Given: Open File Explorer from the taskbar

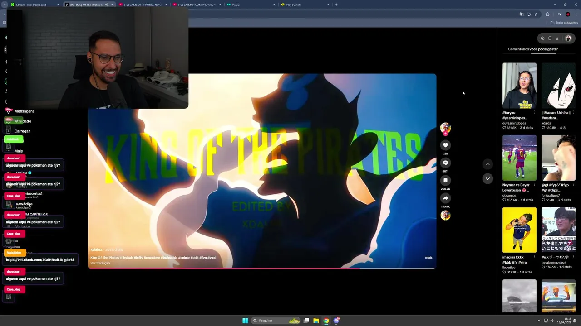Looking at the screenshot, I should (x=316, y=321).
